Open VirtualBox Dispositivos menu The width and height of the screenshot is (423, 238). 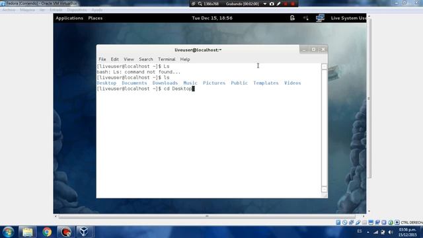(77, 10)
